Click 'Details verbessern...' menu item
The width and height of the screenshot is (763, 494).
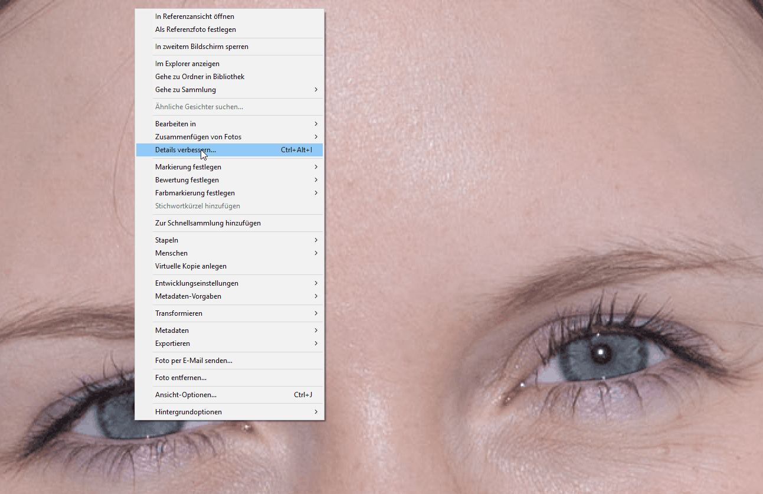coord(185,150)
